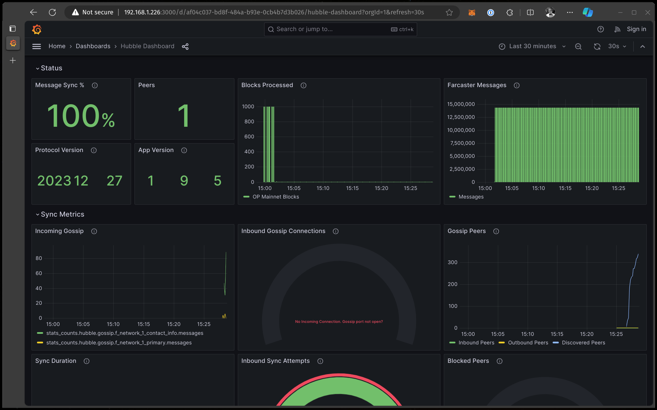Go to Dashboards breadcrumb
Viewport: 657px width, 410px height.
tap(93, 46)
